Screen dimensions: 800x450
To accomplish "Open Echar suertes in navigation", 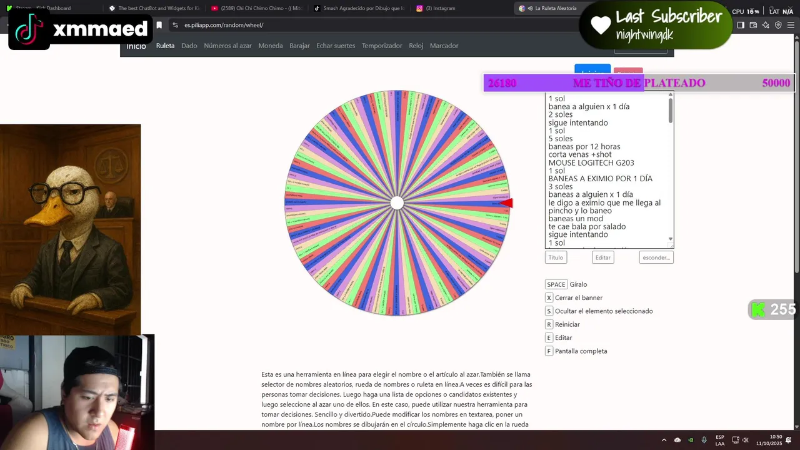I will 336,46.
